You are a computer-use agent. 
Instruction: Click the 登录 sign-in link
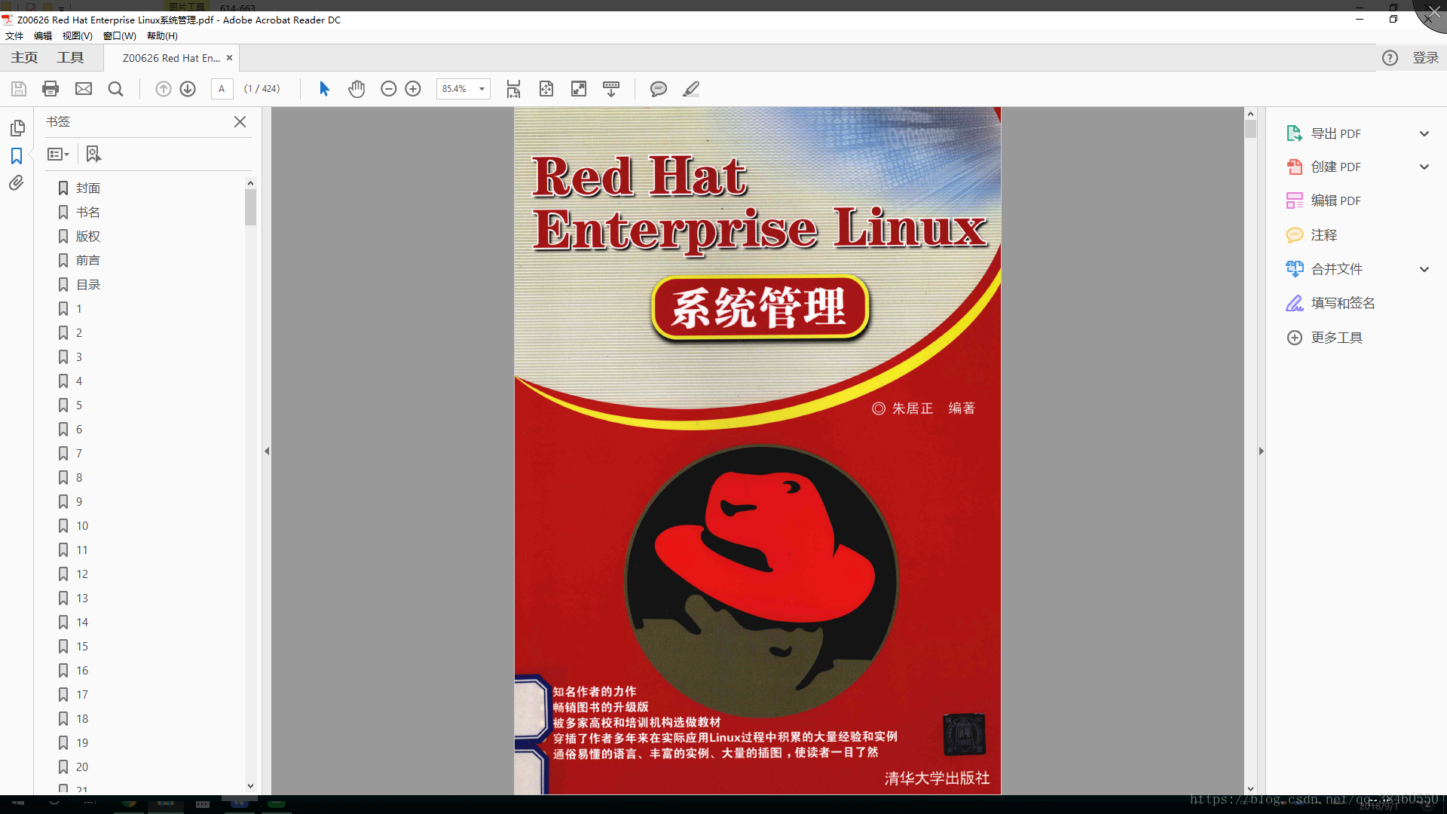pyautogui.click(x=1425, y=58)
